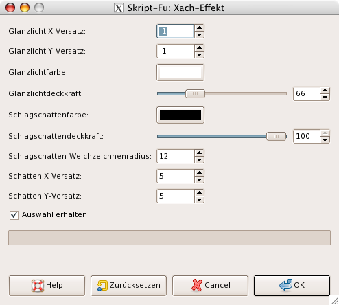
Task: Increase Glanzlicht Y-Versatz with up arrow
Action: [x=199, y=47]
